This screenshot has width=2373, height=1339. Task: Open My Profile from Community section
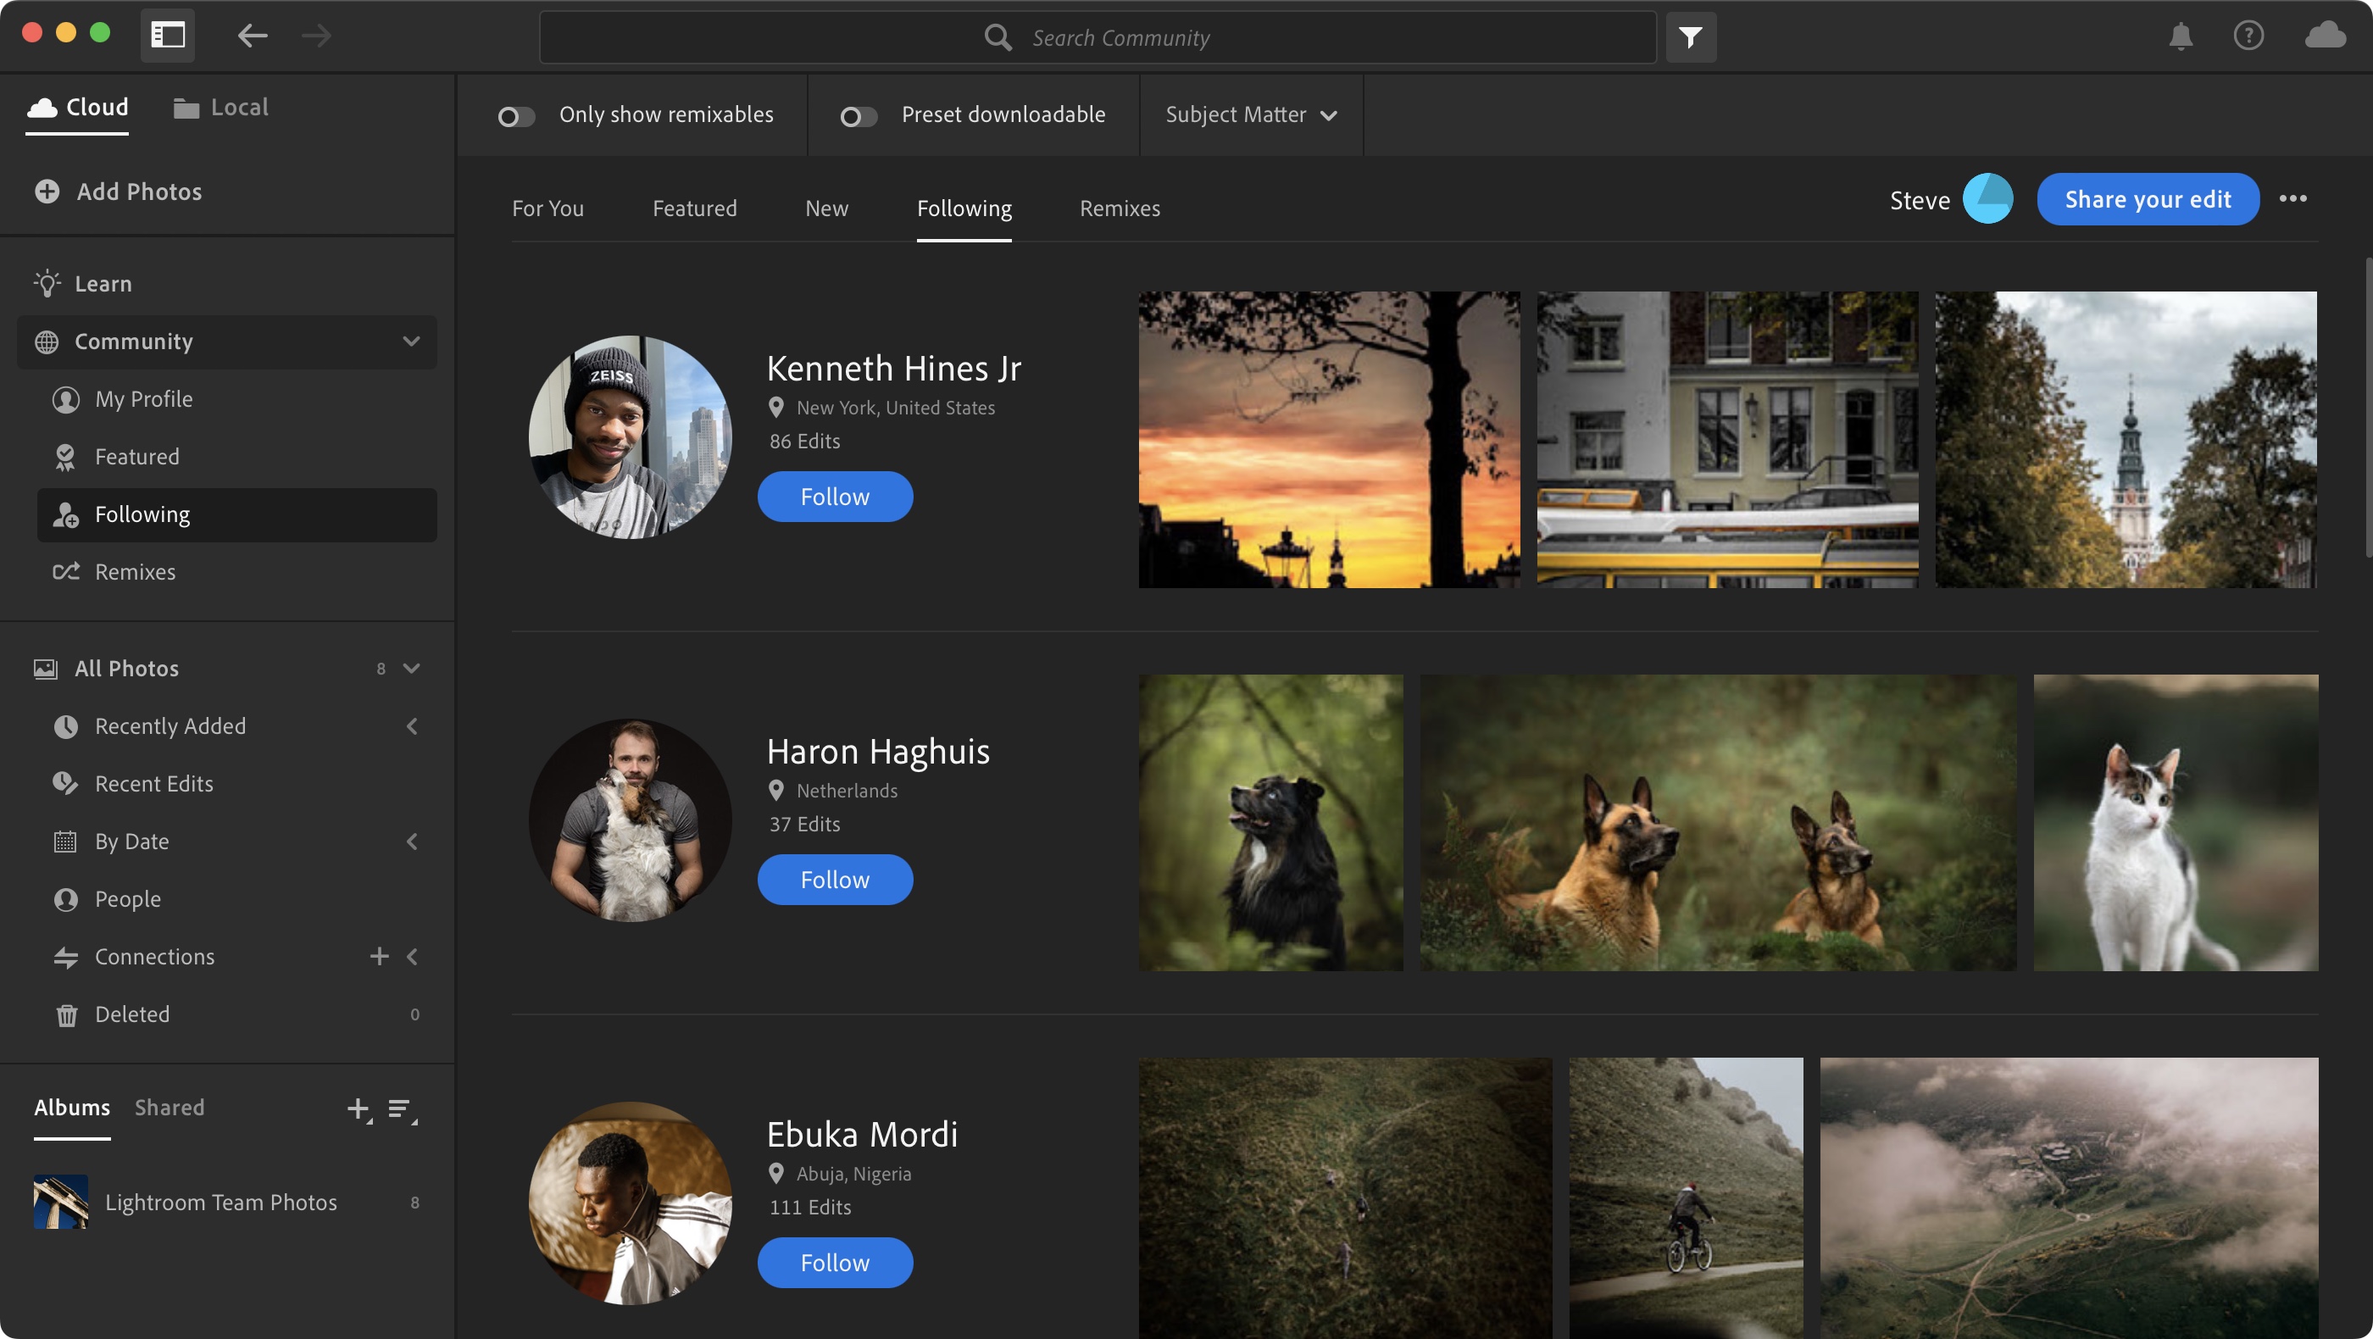pyautogui.click(x=144, y=399)
